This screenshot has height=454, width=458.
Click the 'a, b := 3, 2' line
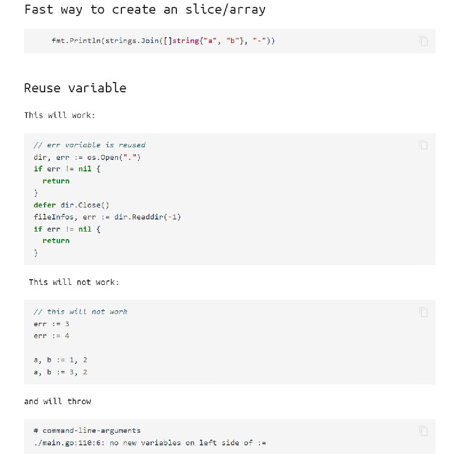tap(60, 372)
